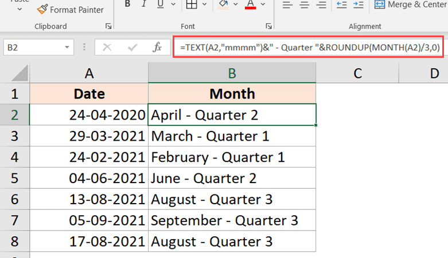The width and height of the screenshot is (448, 258).
Task: Expand the Name Box dropdown
Action: (x=68, y=47)
